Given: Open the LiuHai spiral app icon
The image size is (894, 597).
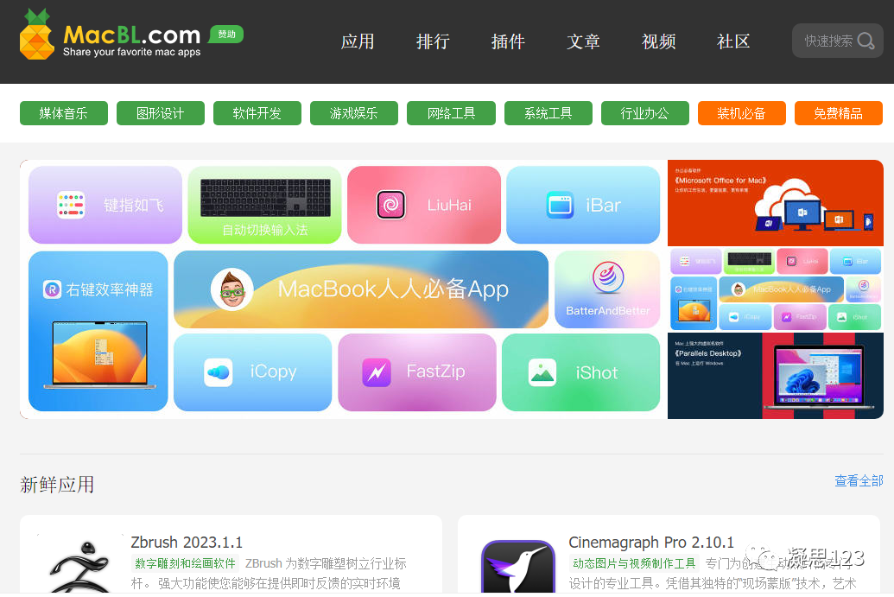Looking at the screenshot, I should point(391,205).
